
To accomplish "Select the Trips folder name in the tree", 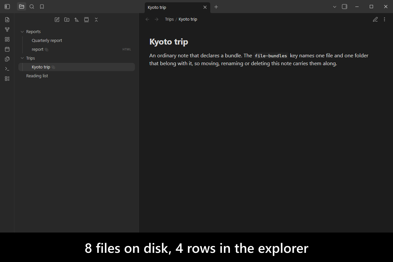I will (x=30, y=58).
